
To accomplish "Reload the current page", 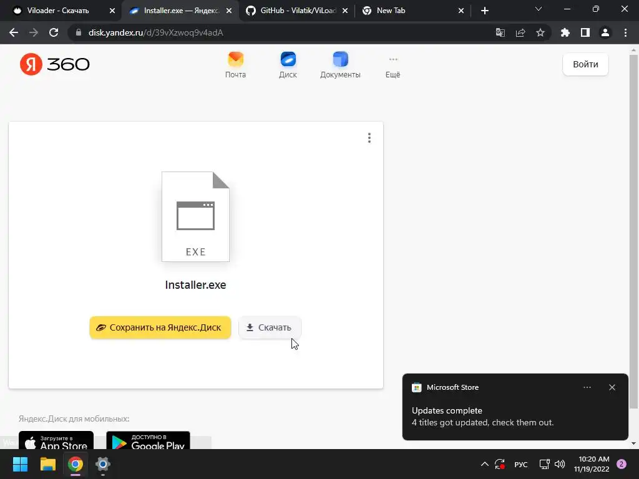I will [54, 32].
